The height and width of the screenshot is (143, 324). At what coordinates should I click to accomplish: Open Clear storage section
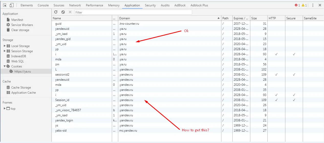pos(20,30)
